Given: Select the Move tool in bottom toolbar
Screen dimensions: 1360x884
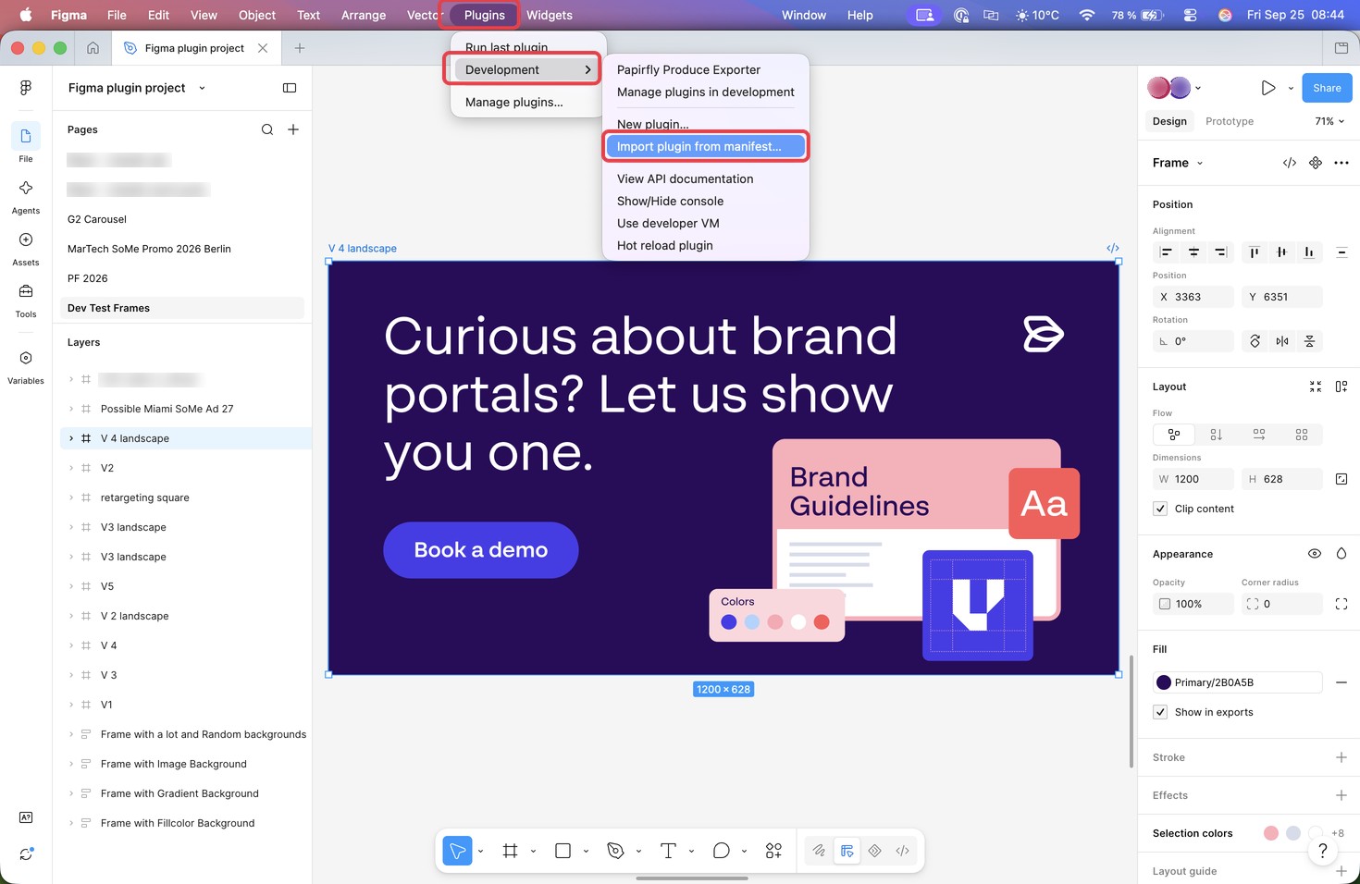Looking at the screenshot, I should click(x=457, y=851).
